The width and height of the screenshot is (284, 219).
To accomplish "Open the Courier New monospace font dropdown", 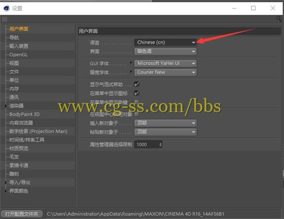I will (x=166, y=72).
